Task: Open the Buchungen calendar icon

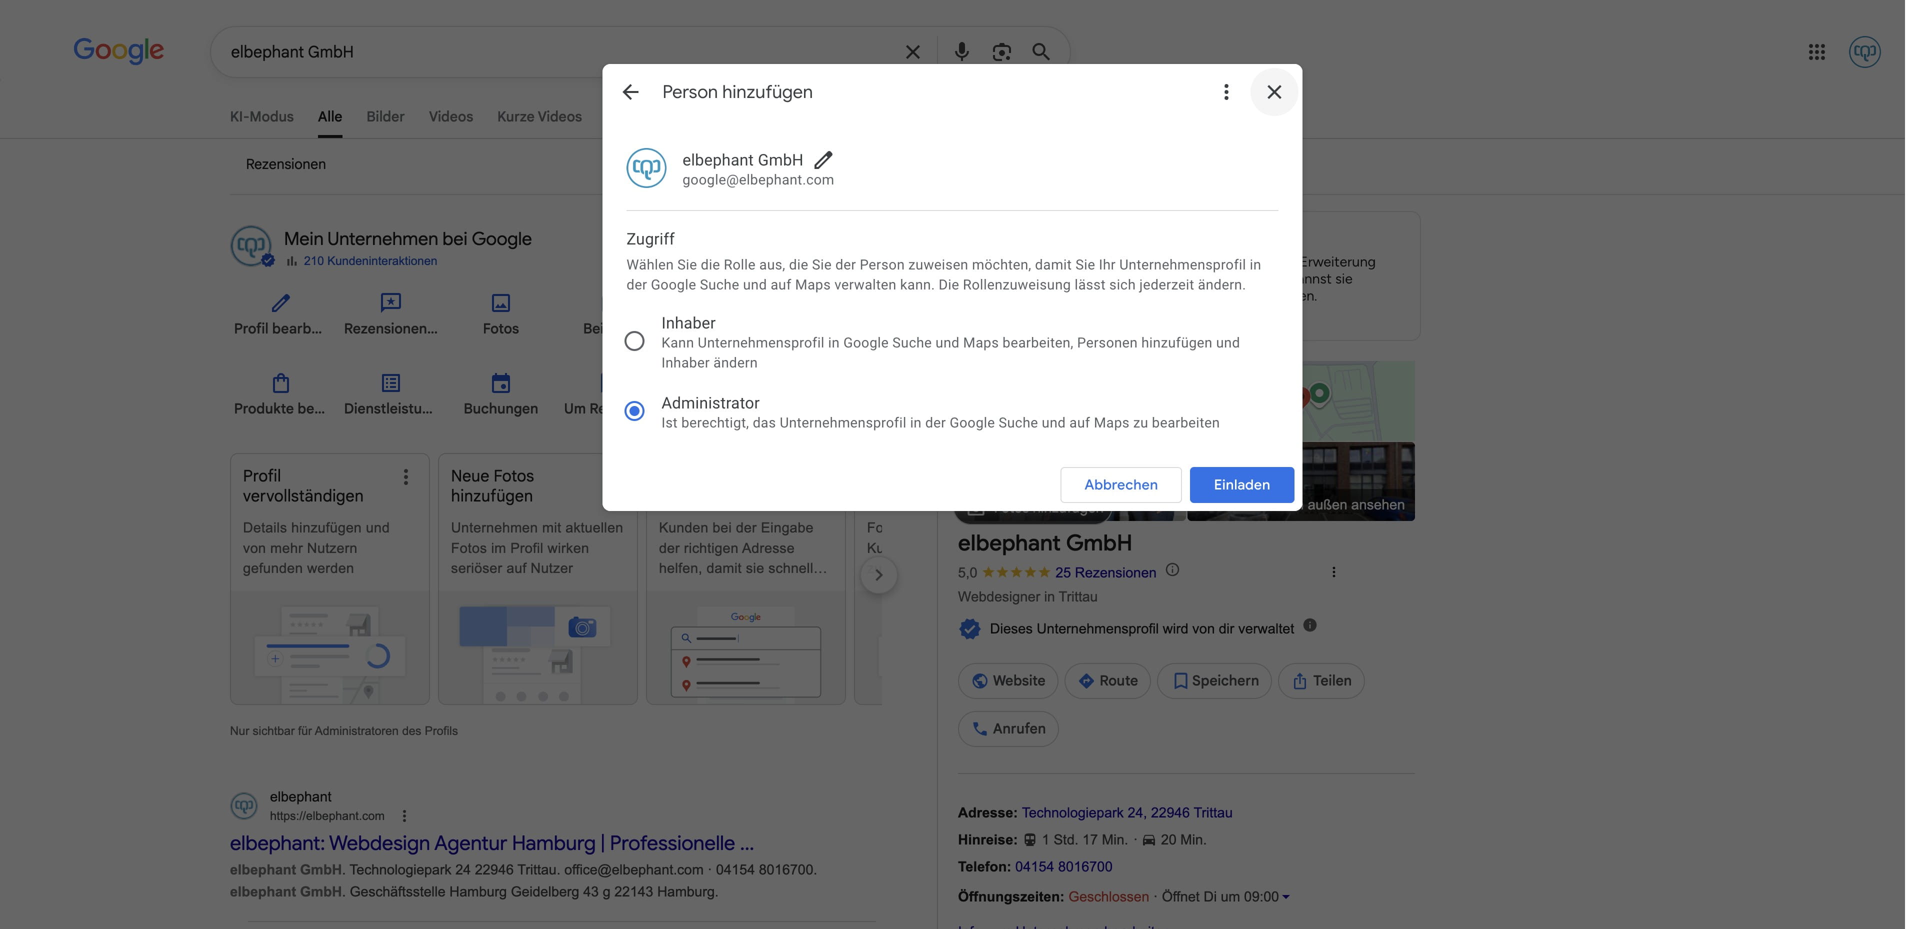Action: tap(500, 383)
